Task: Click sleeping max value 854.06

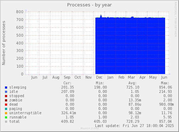Action: point(165,87)
